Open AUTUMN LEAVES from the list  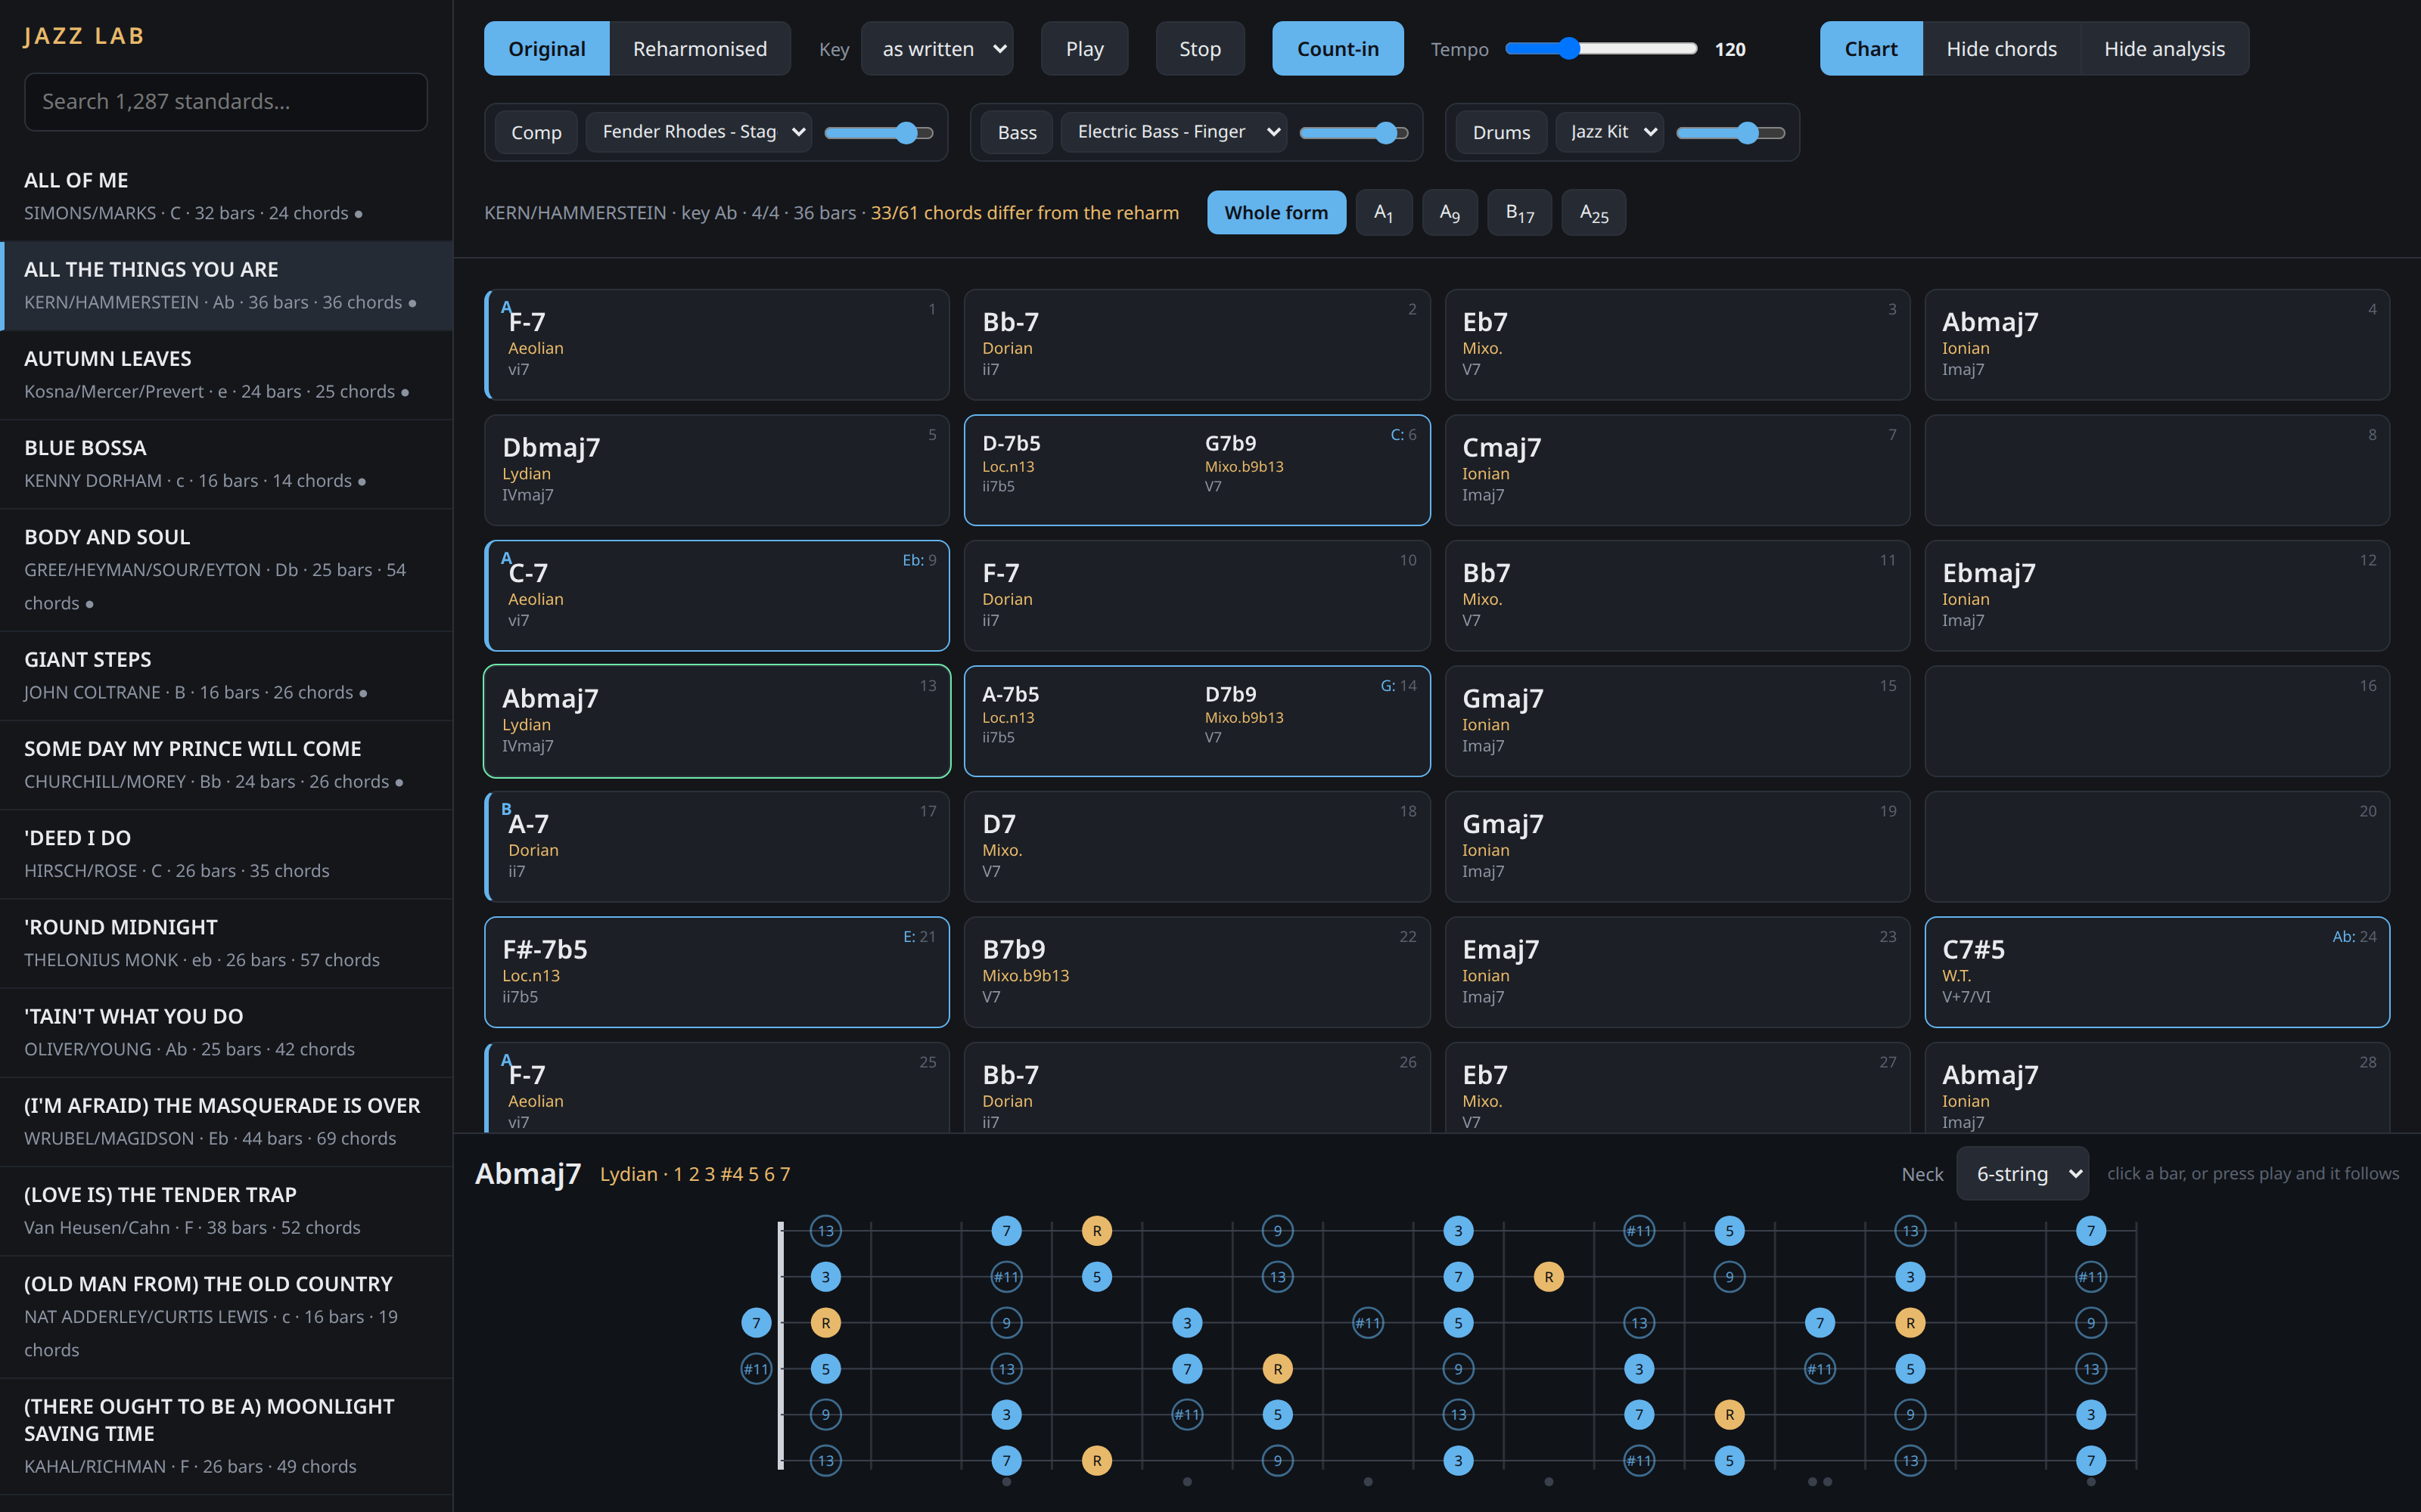(x=226, y=374)
